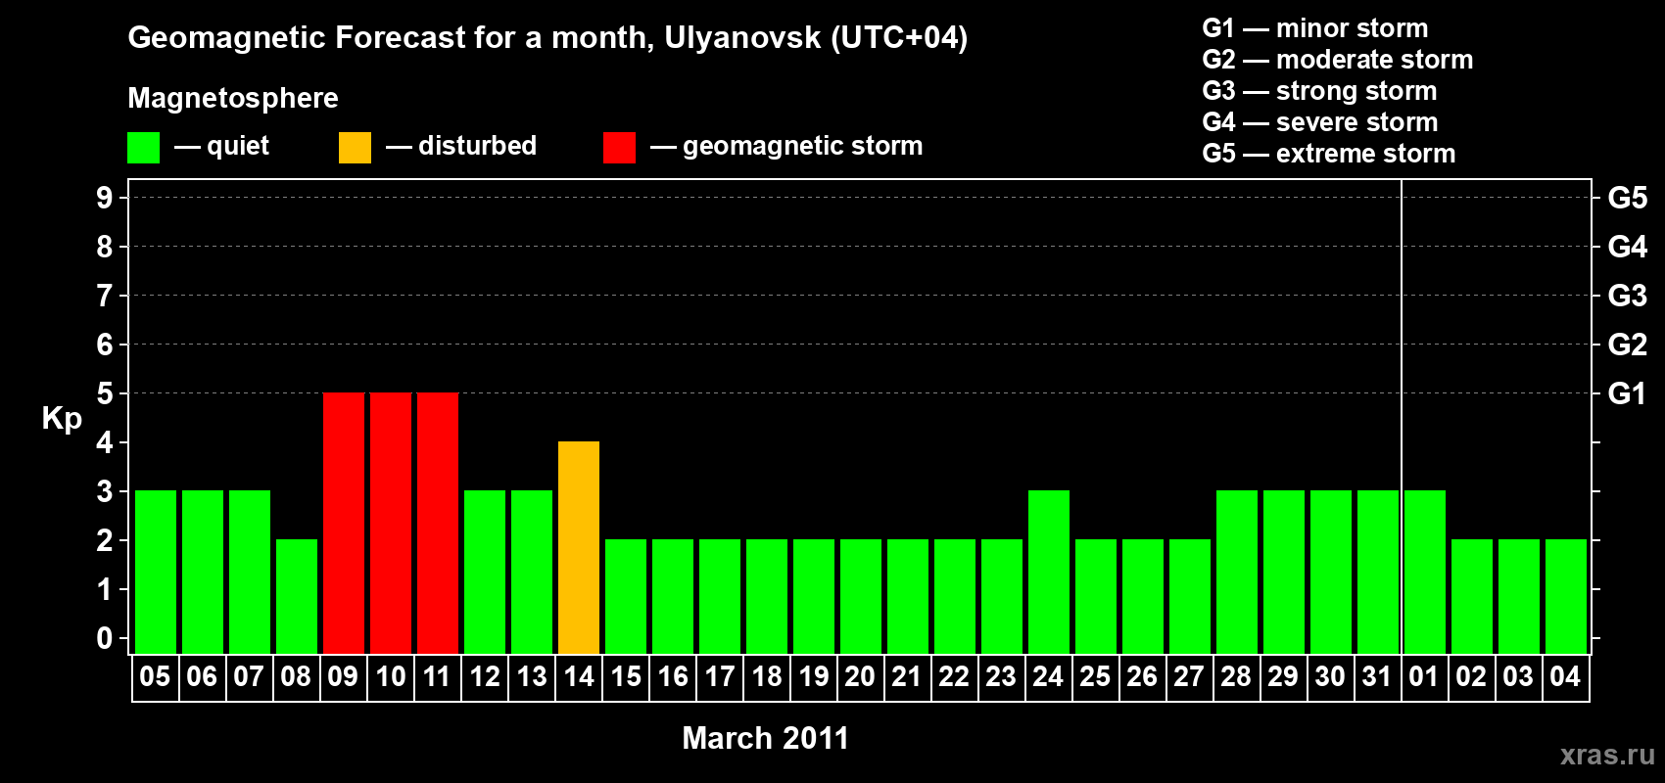
Task: Click the Kp axis value 5
Action: tap(105, 393)
